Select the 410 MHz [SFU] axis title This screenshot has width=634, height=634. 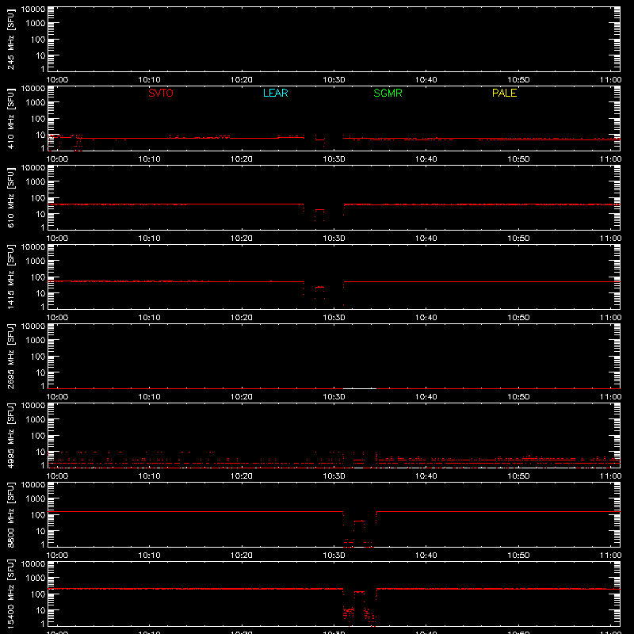10,118
